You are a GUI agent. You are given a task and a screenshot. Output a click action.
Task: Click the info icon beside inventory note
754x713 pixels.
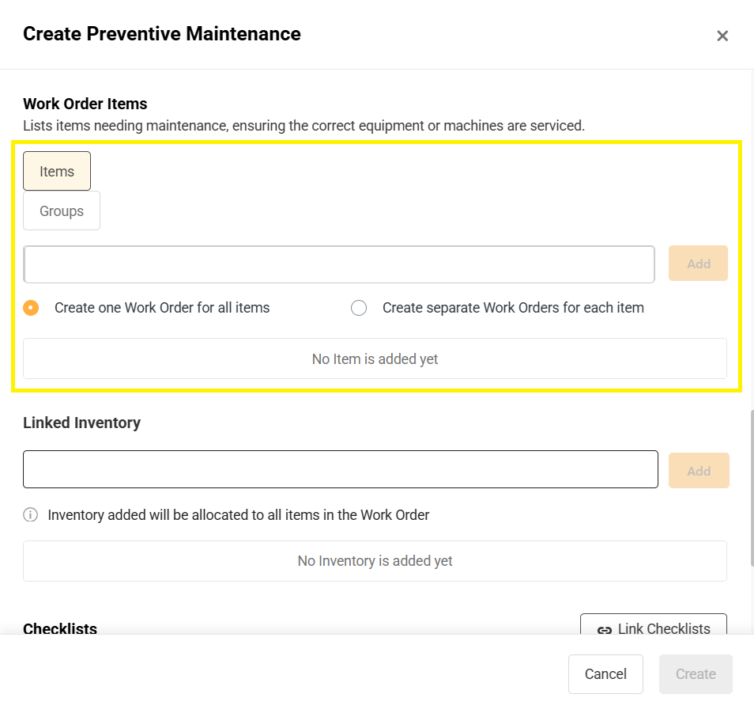point(30,515)
